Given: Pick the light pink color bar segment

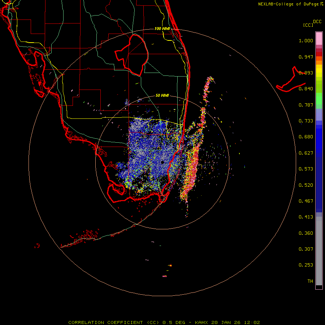Looking at the screenshot, I should [319, 38].
